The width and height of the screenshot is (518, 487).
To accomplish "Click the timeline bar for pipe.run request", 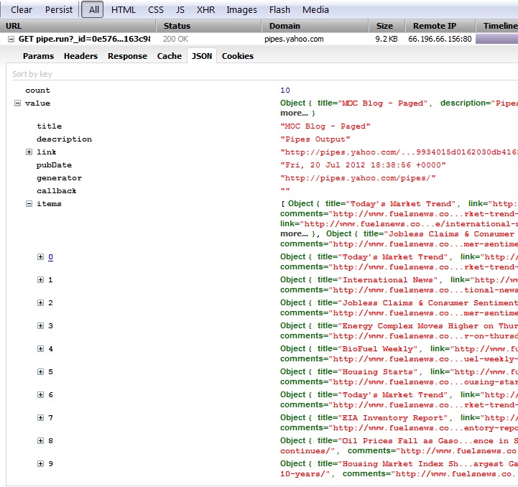I will [496, 39].
